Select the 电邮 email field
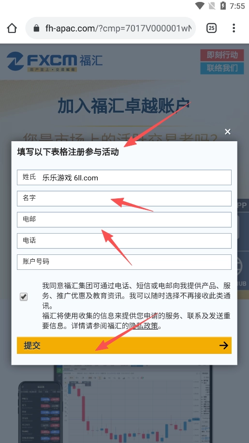Image resolution: width=249 pixels, height=443 pixels. point(124,220)
